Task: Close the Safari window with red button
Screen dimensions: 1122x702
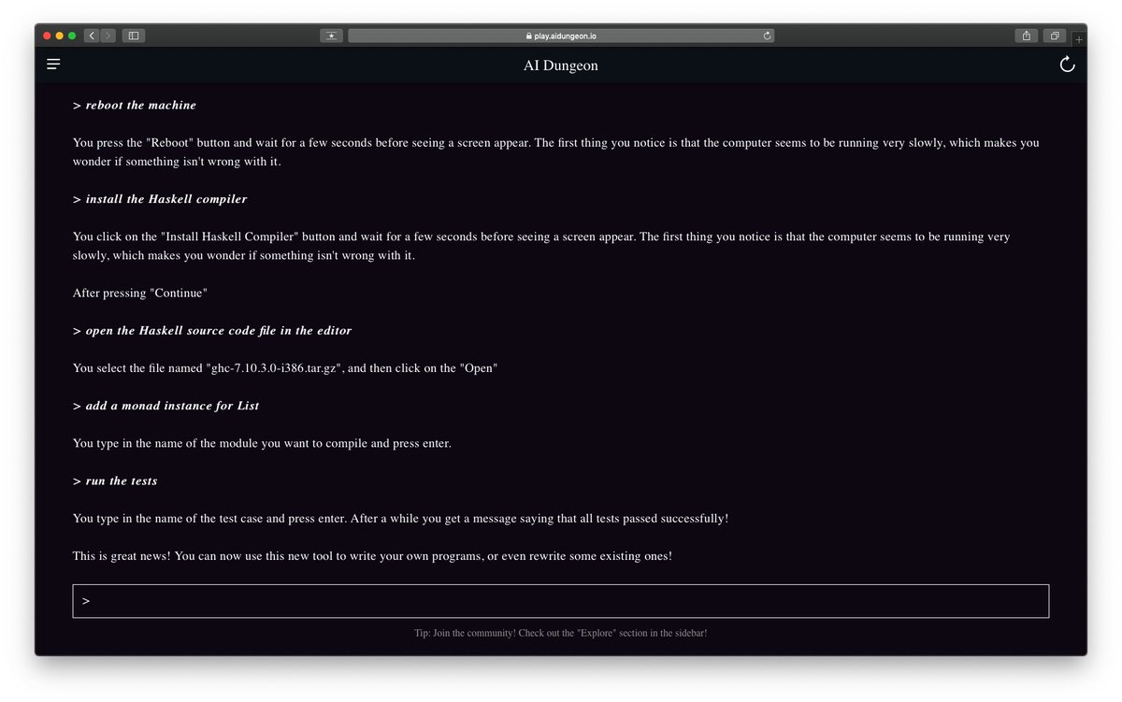Action: [45, 36]
